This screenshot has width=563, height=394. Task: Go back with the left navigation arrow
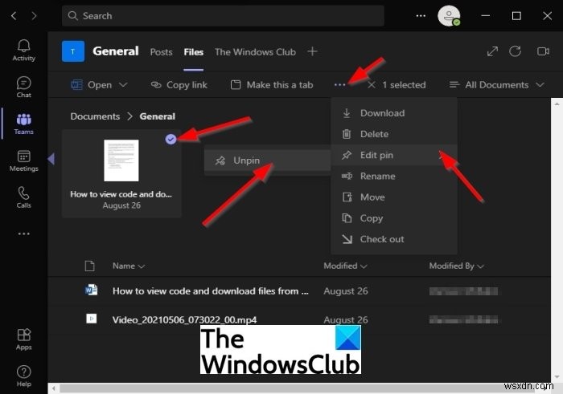pos(14,16)
